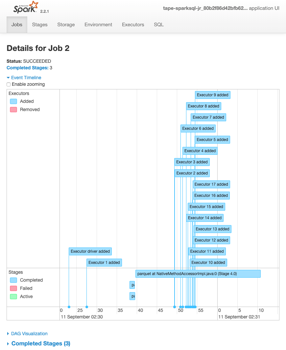286x350 pixels.
Task: Click the Stage 4.0 parquet timeline bar
Action: pos(198,273)
